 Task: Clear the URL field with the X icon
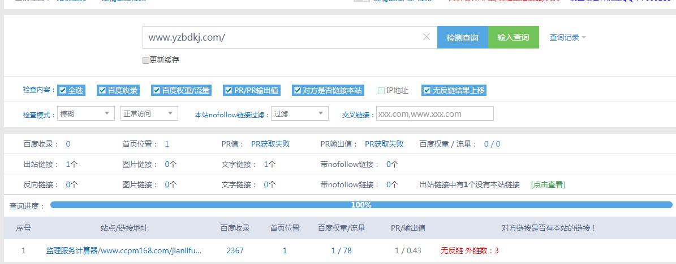point(427,37)
